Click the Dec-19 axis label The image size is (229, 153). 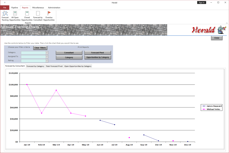(x=188, y=145)
